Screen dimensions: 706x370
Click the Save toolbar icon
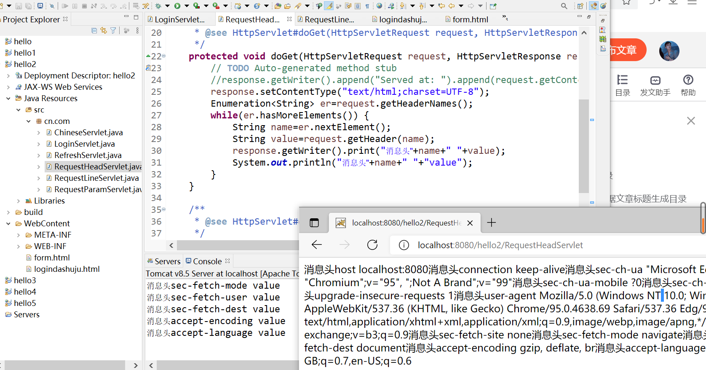point(19,6)
